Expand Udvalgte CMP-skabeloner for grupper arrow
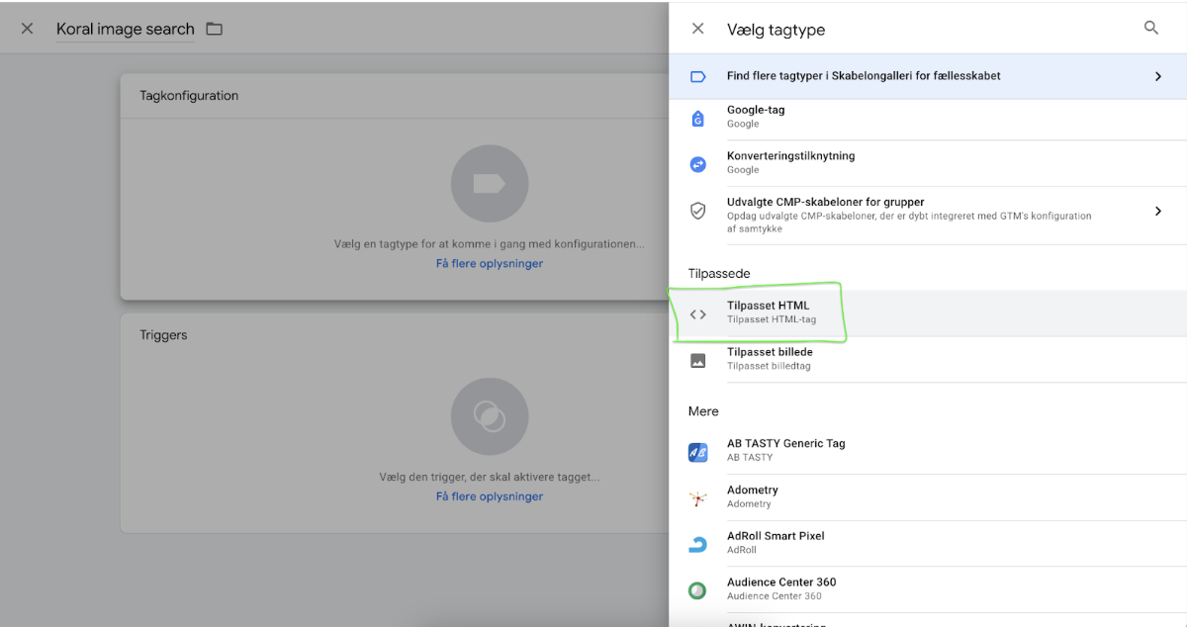 point(1157,211)
